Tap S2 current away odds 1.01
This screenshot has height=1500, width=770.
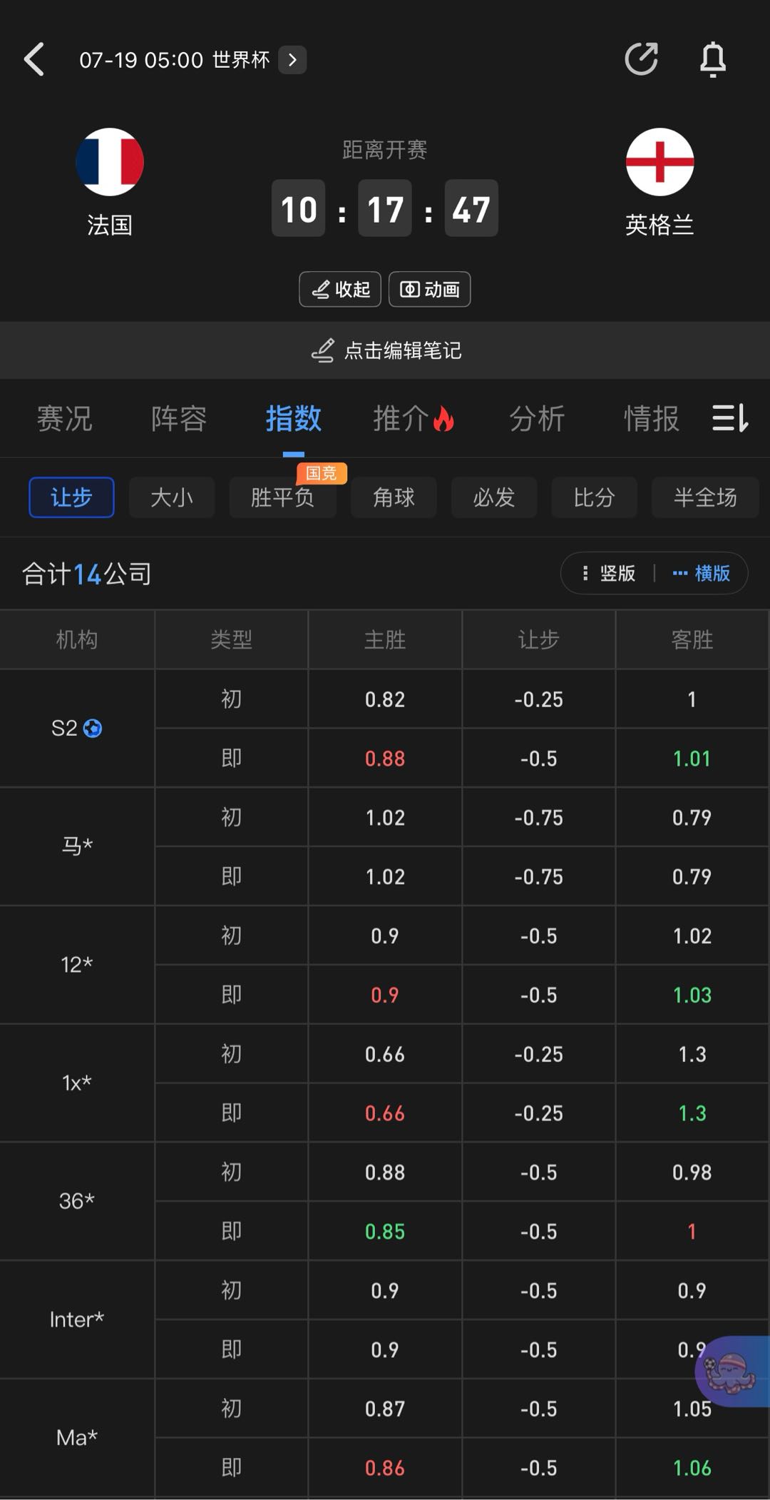(692, 758)
